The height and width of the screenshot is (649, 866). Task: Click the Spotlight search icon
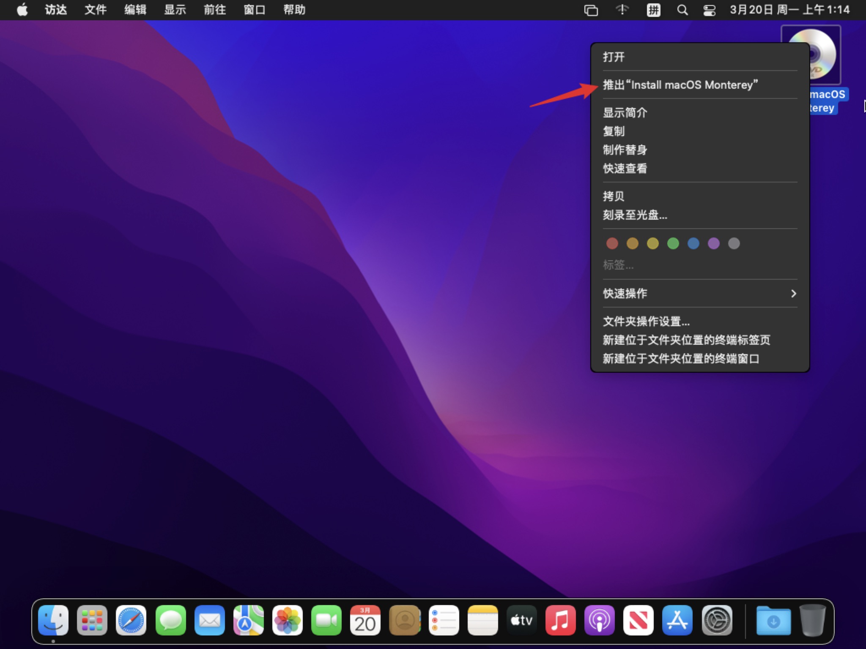tap(682, 10)
